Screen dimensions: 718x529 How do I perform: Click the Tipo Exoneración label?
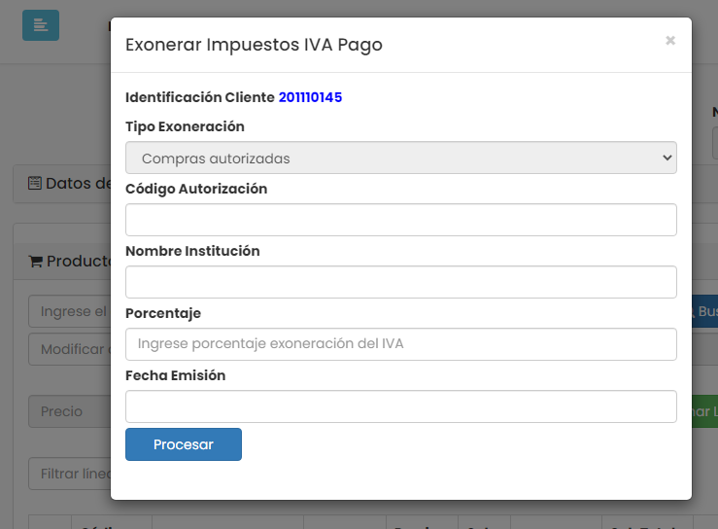coord(185,126)
